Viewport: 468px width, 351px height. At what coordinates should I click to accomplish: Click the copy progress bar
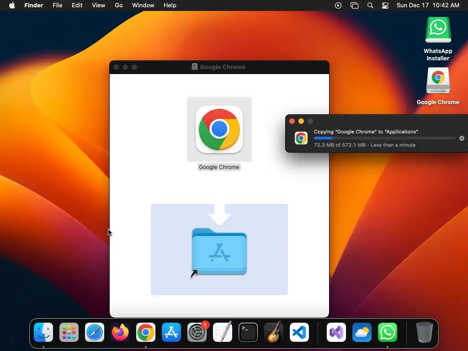pos(384,138)
